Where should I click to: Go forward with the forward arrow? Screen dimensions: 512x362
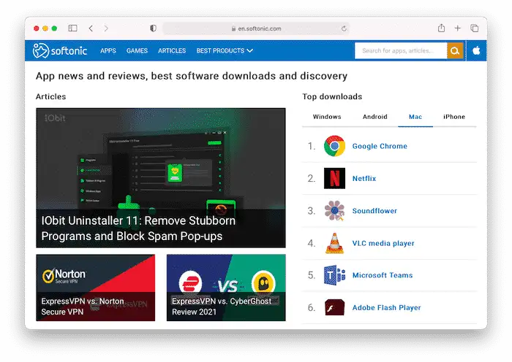[106, 28]
